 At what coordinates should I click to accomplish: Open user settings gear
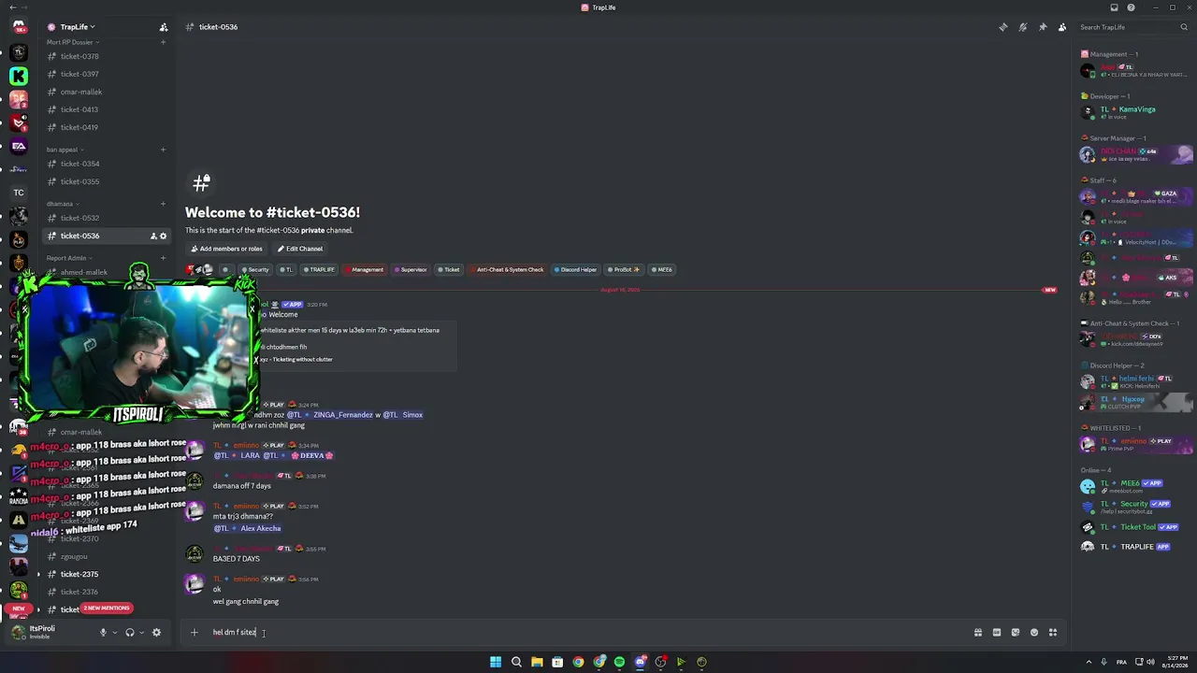point(156,633)
